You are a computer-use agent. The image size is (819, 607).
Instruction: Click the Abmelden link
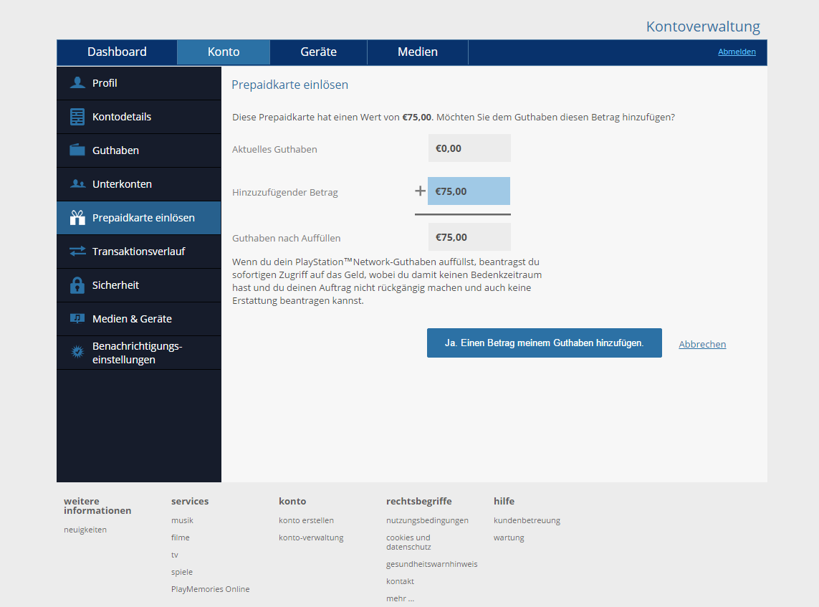pyautogui.click(x=737, y=52)
